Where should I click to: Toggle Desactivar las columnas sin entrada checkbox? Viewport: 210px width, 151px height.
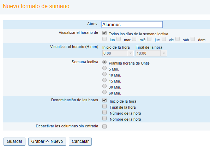(104, 126)
